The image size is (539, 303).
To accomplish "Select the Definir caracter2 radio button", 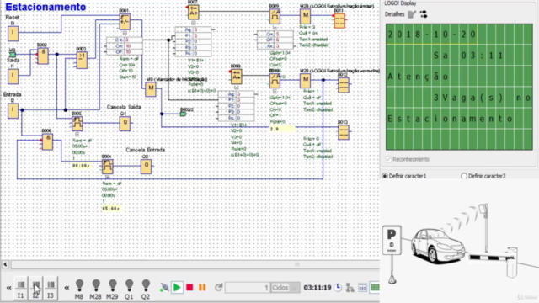I will 464,176.
